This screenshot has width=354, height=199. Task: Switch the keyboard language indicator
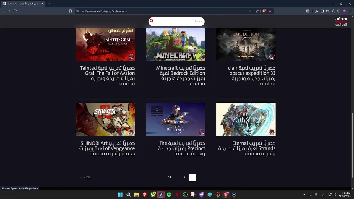[323, 195]
